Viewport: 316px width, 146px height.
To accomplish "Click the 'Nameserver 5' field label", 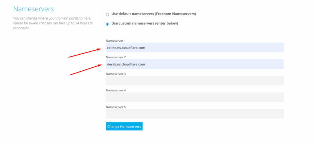I will pos(116,107).
